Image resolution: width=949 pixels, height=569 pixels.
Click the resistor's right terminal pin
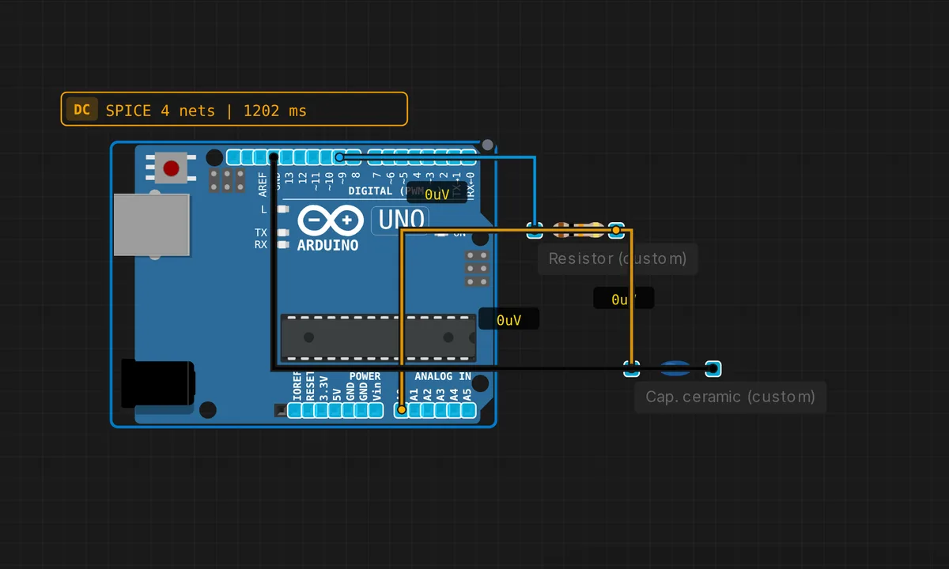[617, 231]
